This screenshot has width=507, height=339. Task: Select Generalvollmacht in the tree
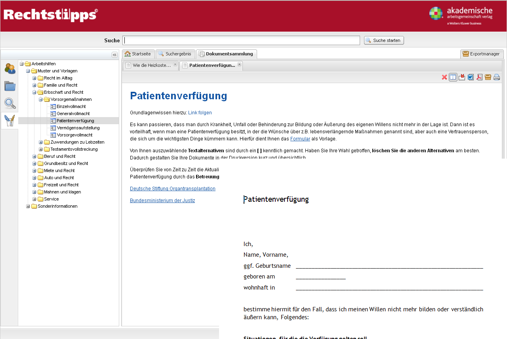click(x=73, y=114)
